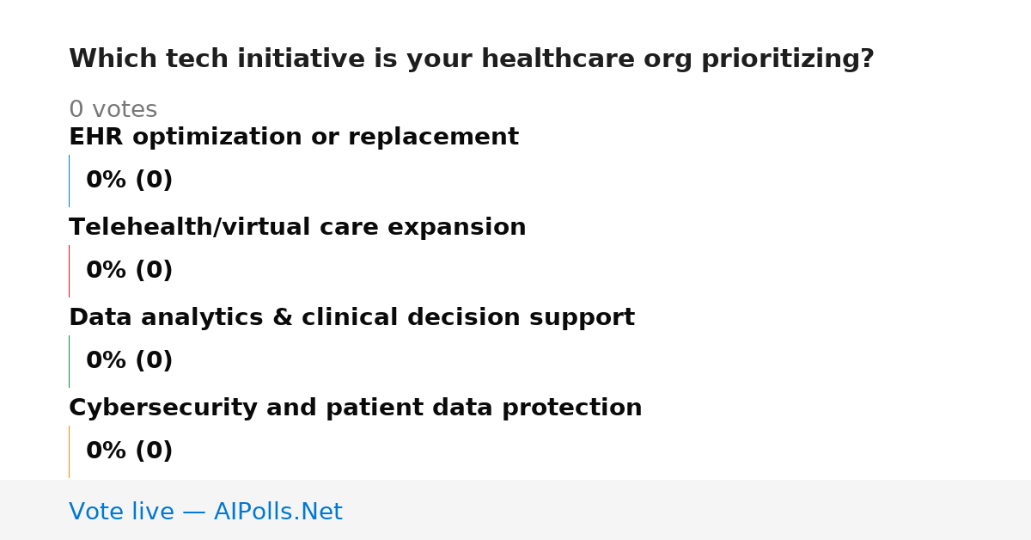Click the 0% (0) result under Telehealth

129,271
